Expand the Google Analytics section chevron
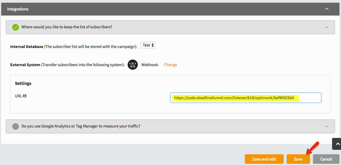The width and height of the screenshot is (341, 165). (327, 126)
